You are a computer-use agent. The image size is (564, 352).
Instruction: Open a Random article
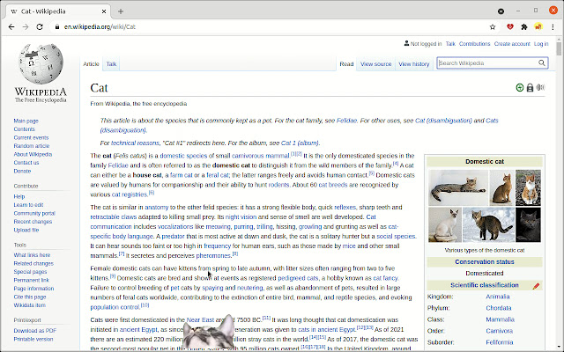(32, 146)
